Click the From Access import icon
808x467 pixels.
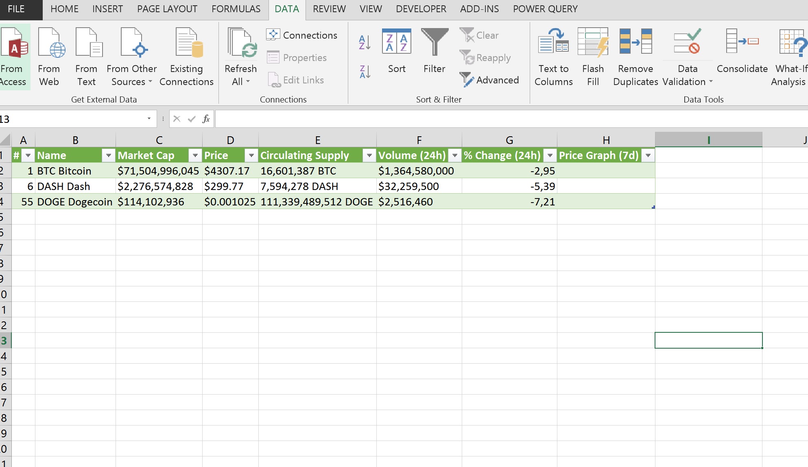[14, 43]
